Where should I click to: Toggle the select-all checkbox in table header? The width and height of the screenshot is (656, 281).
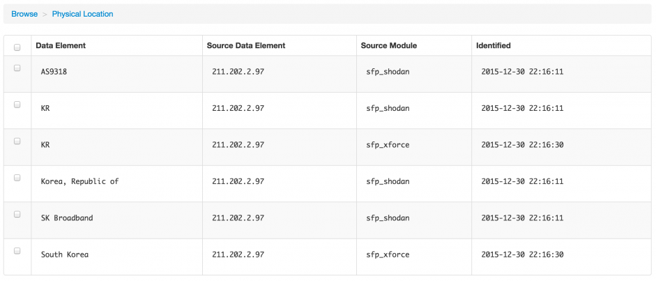(x=17, y=47)
